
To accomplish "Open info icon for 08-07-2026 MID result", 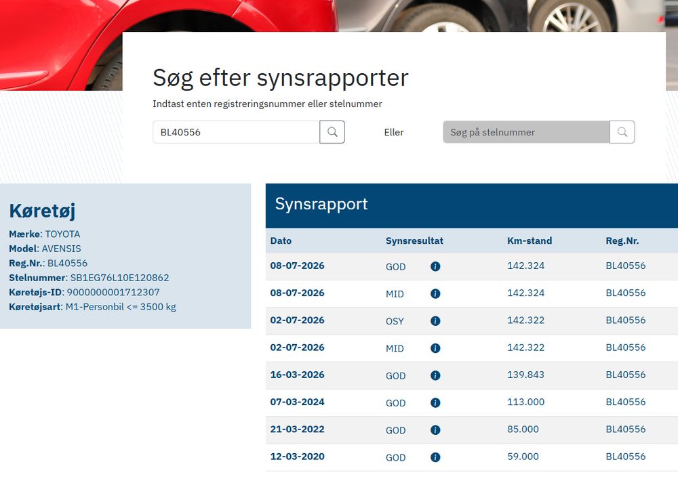I will (435, 294).
